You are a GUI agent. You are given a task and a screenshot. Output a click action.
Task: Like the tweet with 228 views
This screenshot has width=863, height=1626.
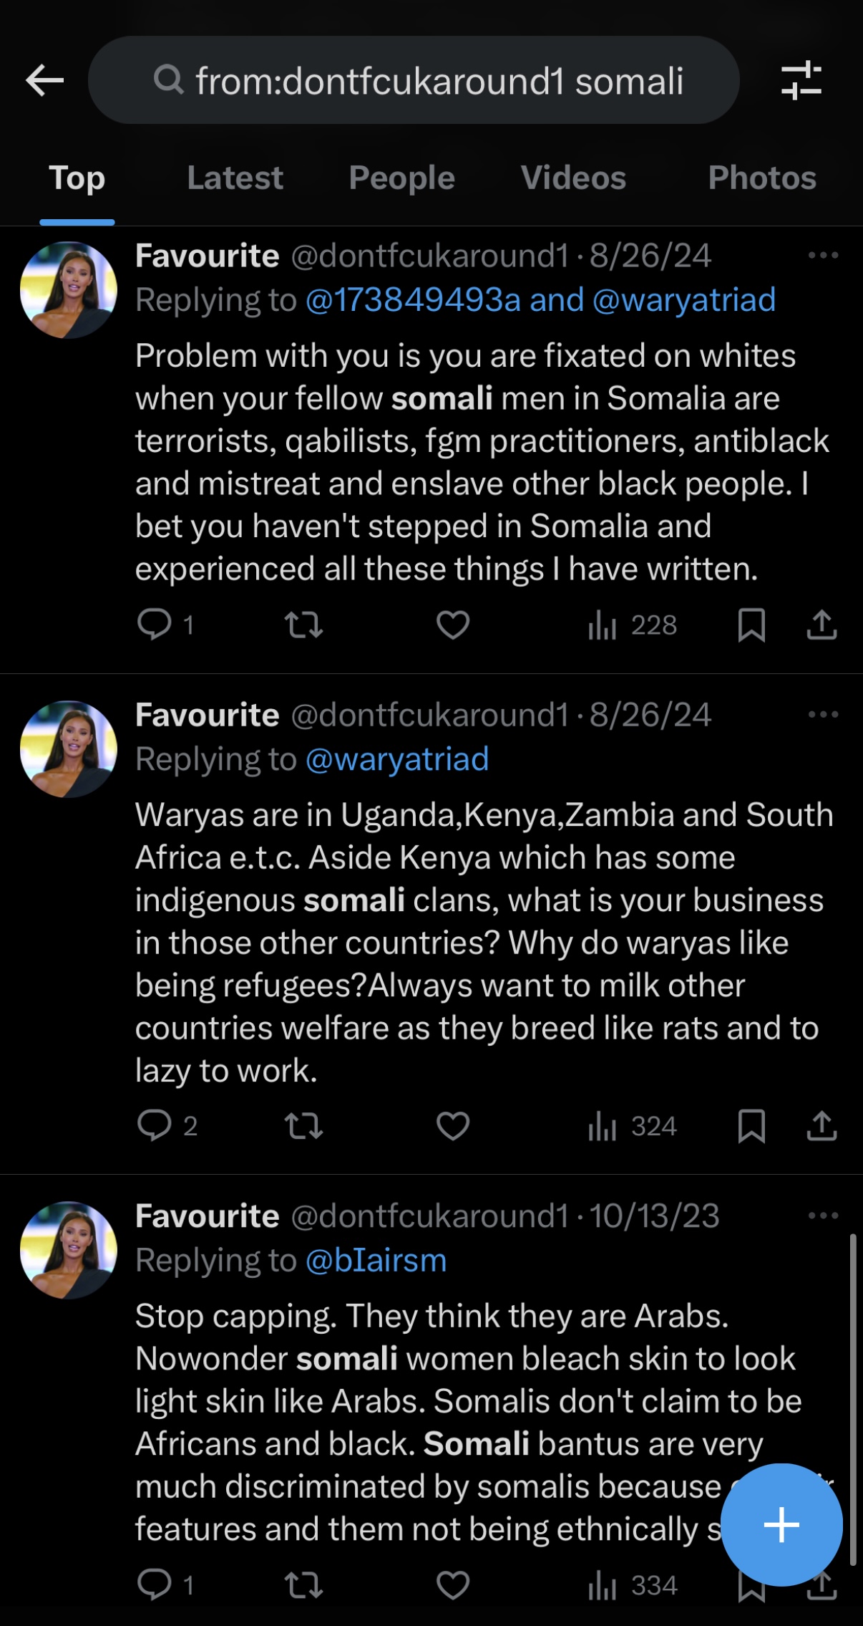(453, 625)
